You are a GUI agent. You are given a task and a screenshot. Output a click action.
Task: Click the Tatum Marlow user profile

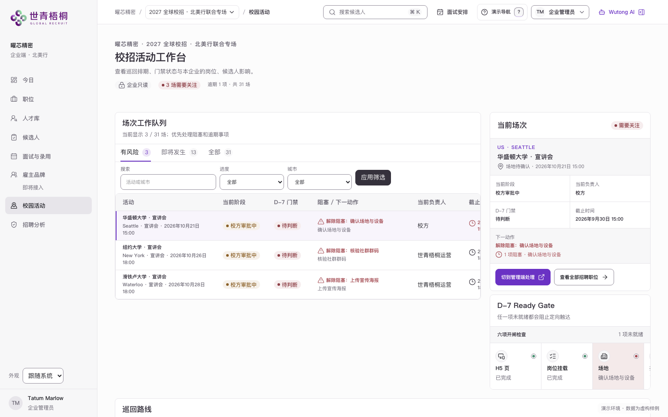(48, 403)
